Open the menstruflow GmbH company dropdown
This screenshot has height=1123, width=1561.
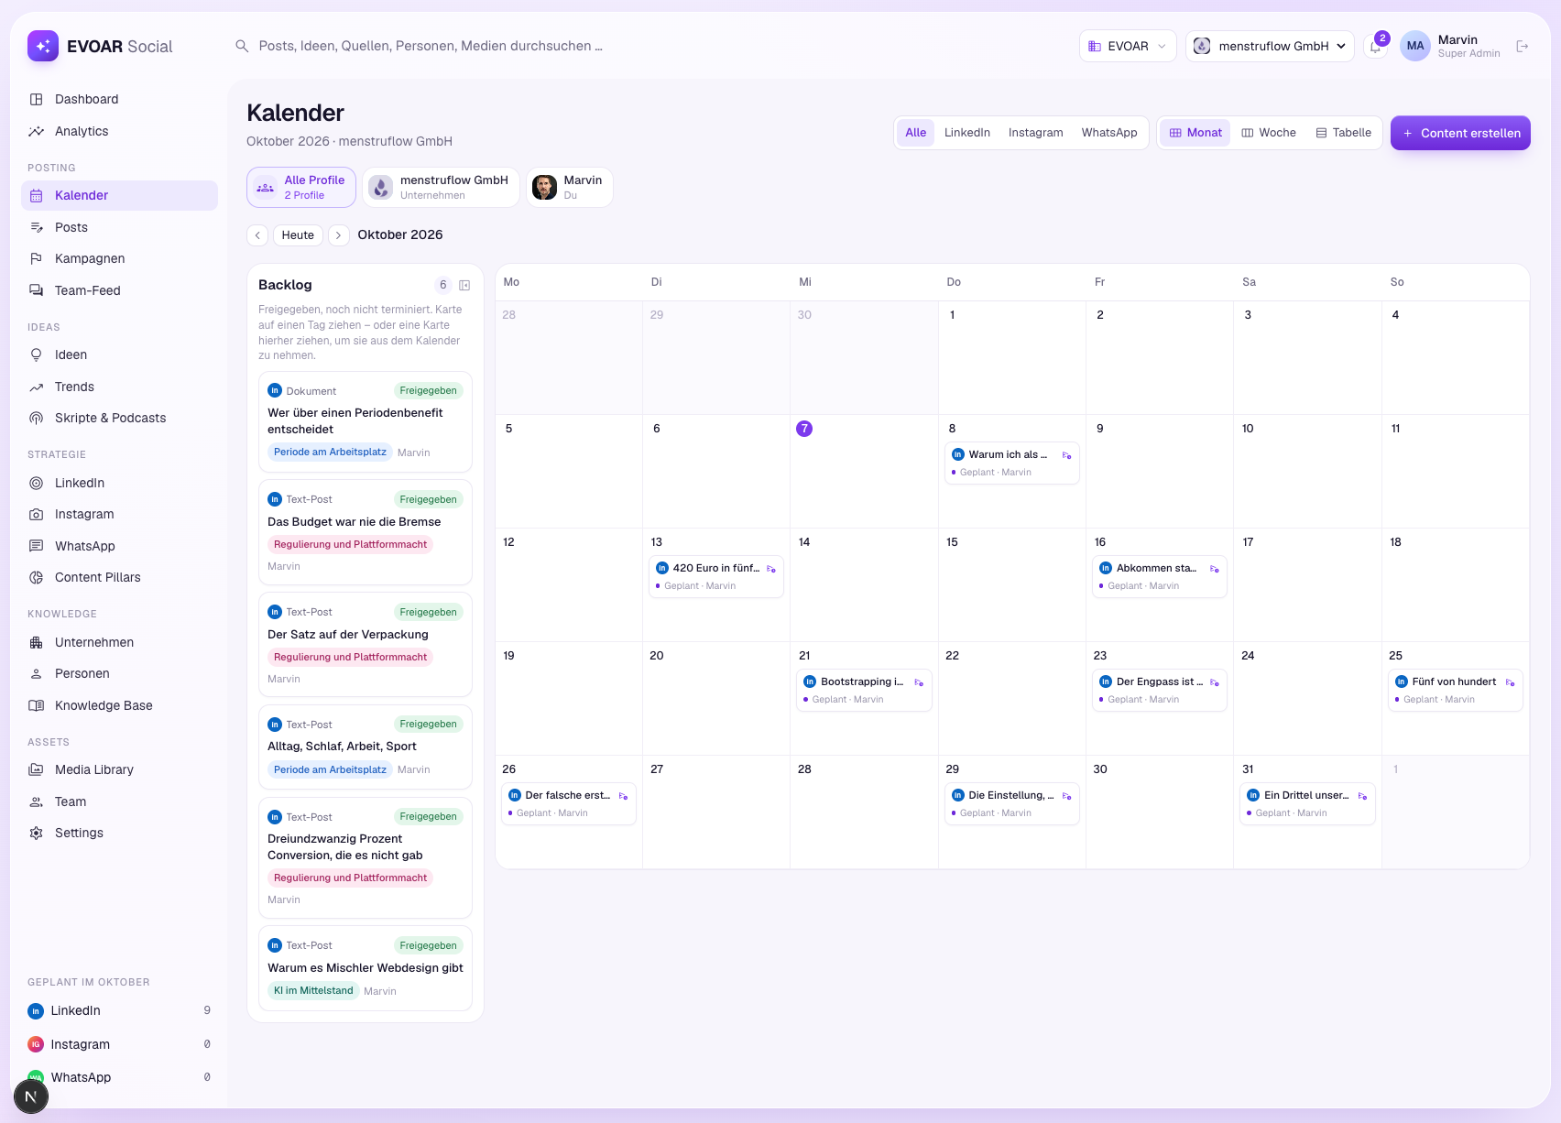(x=1270, y=46)
